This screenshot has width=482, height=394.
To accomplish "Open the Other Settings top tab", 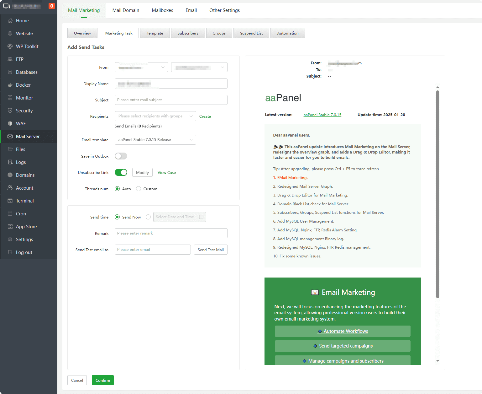I will 225,10.
